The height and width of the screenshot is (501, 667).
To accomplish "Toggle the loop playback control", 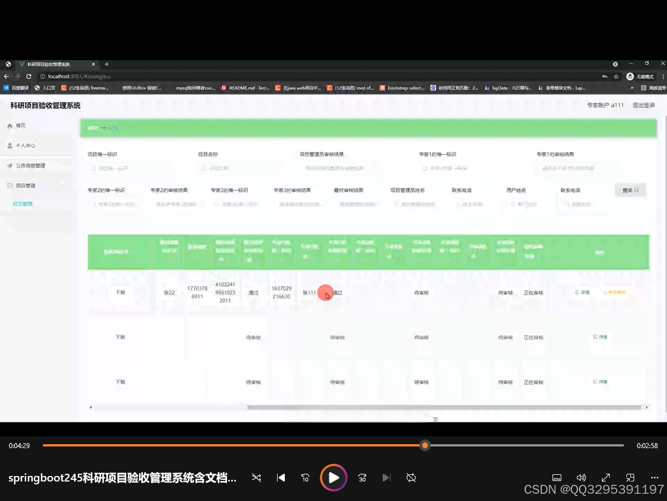I will (411, 478).
